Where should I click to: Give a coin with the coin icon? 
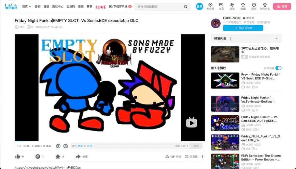38,157
